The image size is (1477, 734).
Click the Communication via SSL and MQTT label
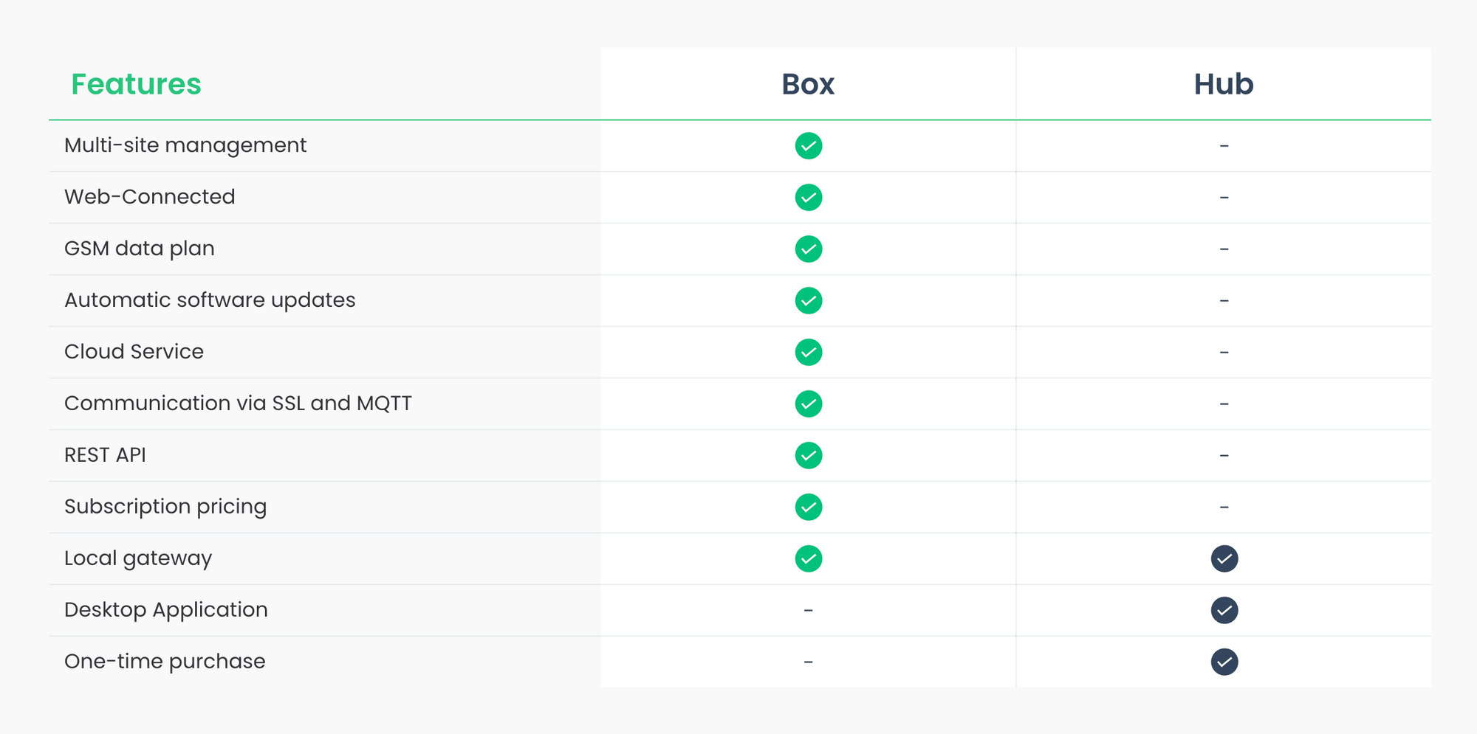point(238,404)
